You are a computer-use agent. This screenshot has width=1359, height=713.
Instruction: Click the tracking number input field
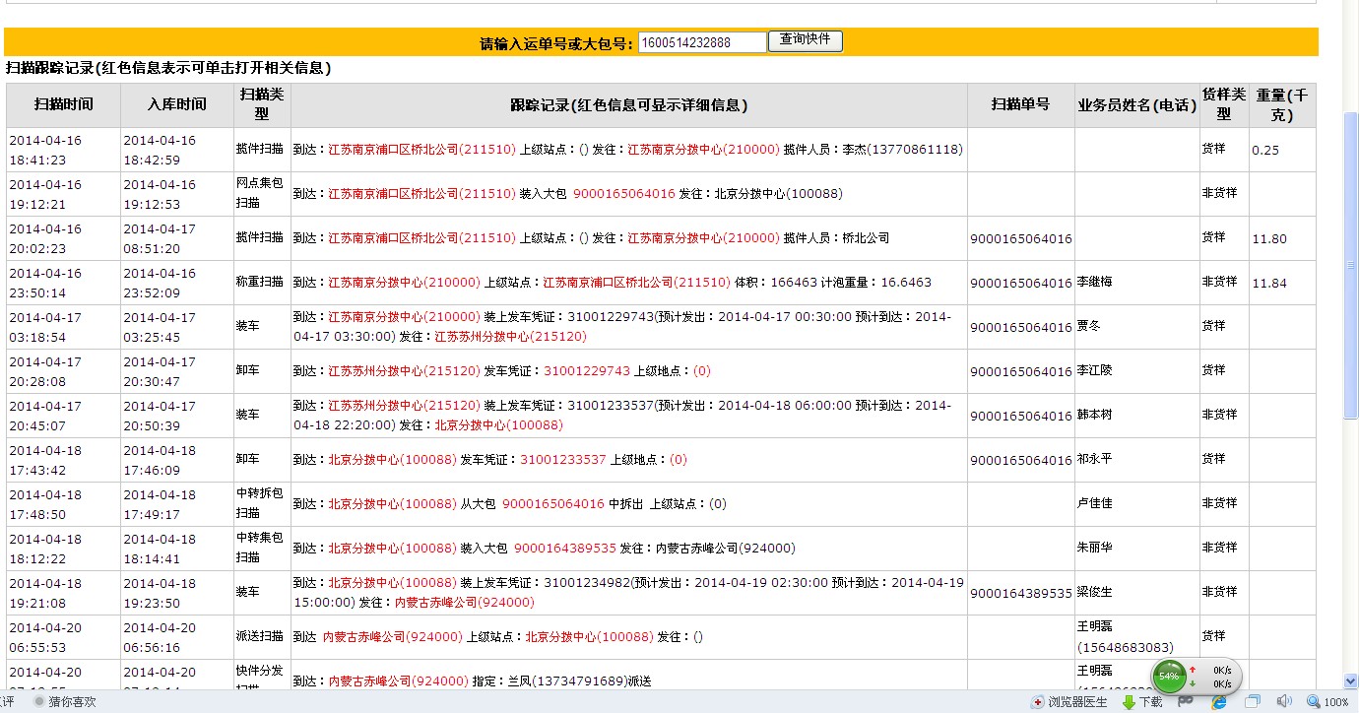pos(702,41)
